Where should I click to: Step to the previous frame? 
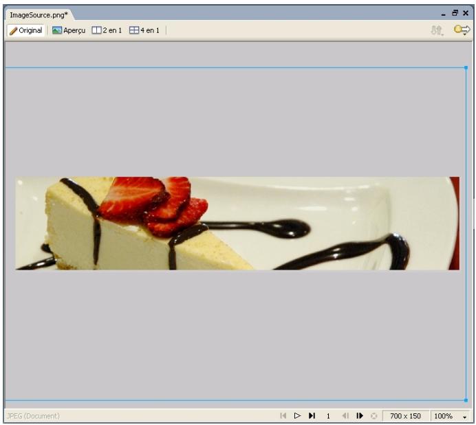(x=345, y=415)
